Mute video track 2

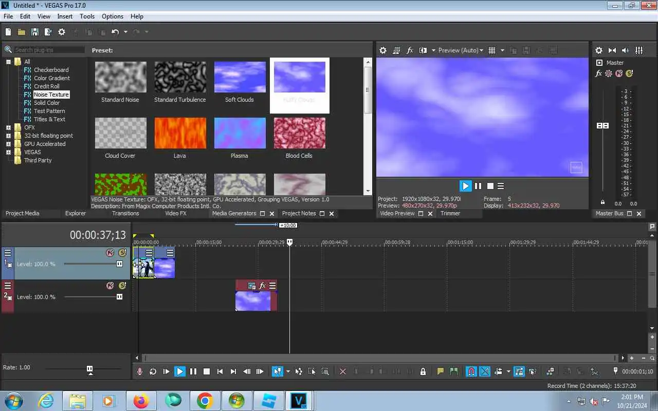click(x=110, y=286)
